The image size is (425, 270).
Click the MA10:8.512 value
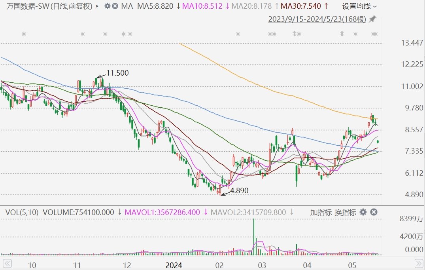tap(202, 6)
